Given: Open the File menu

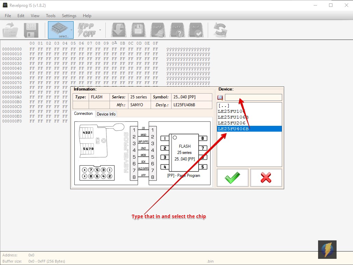Looking at the screenshot, I should pos(8,15).
